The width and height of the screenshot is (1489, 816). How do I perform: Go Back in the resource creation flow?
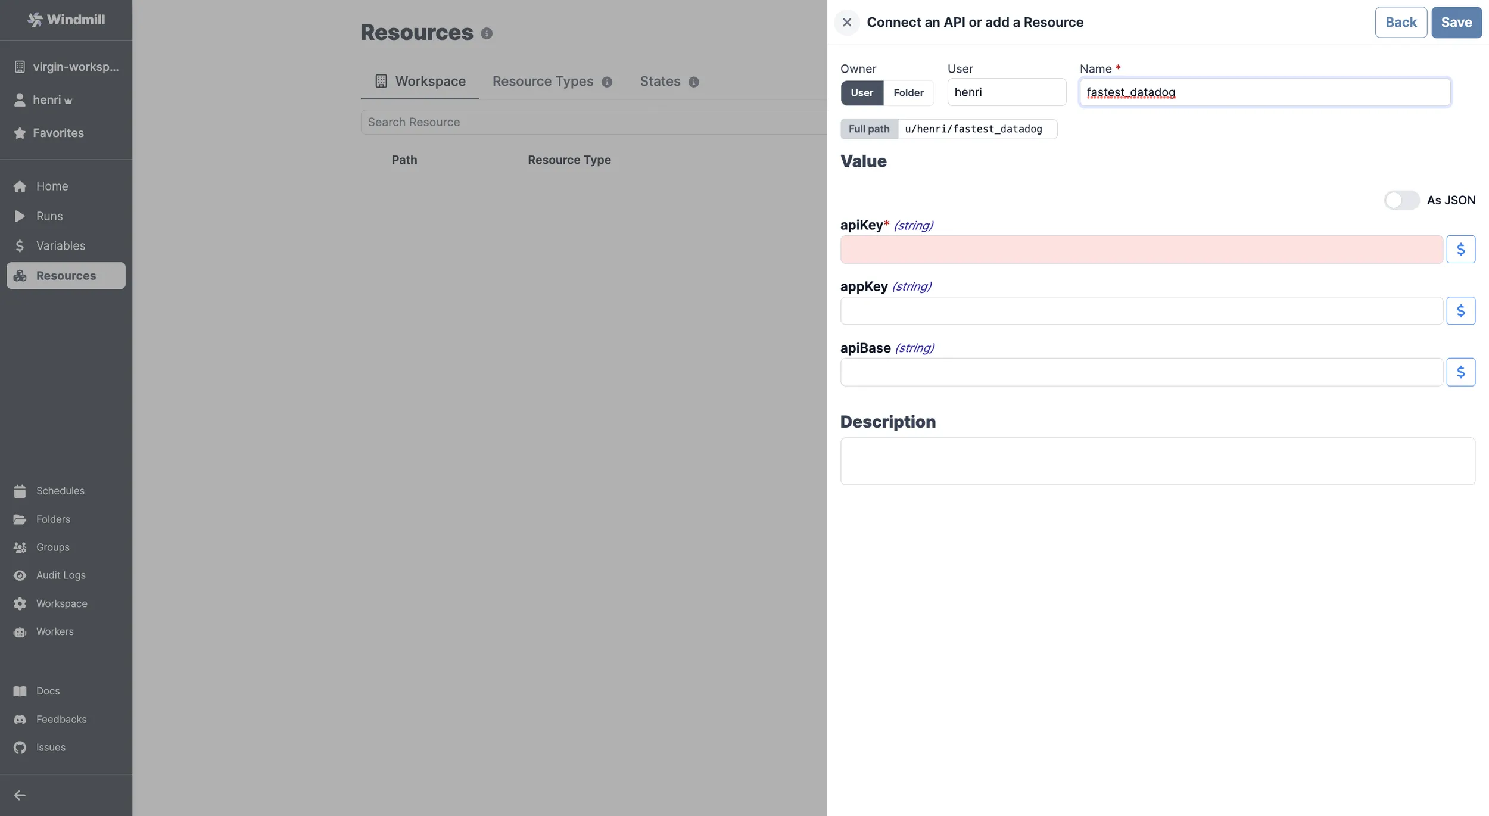[1400, 22]
